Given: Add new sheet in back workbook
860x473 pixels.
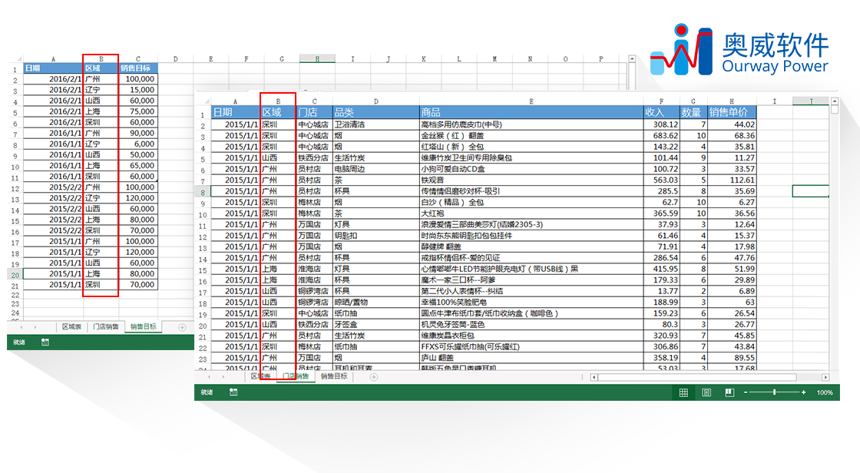Looking at the screenshot, I should (x=182, y=327).
